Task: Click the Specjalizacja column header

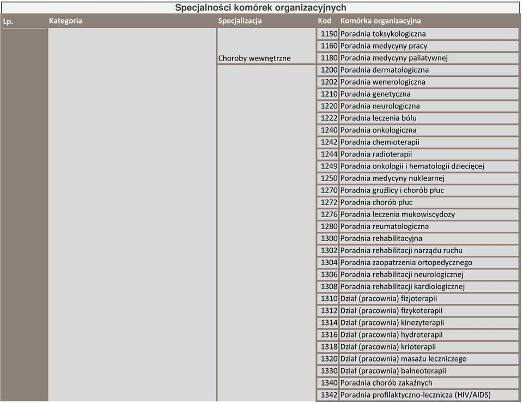Action: (x=240, y=21)
